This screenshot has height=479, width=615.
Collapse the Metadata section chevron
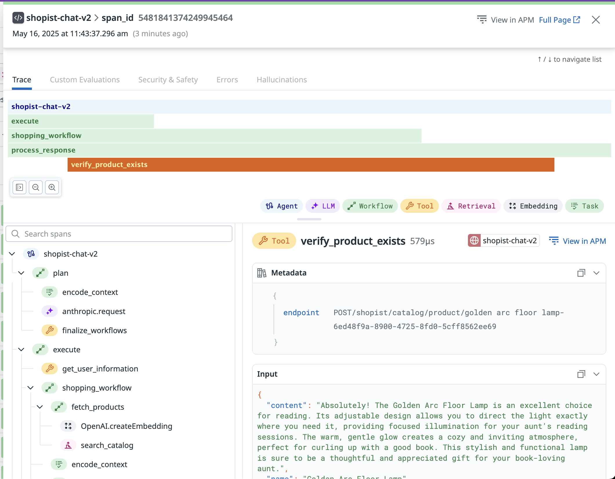pyautogui.click(x=596, y=273)
